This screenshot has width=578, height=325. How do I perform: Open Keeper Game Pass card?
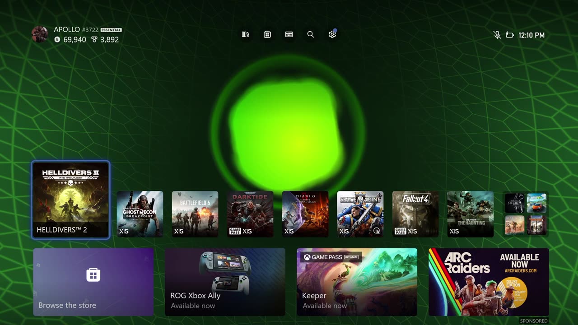pyautogui.click(x=357, y=282)
